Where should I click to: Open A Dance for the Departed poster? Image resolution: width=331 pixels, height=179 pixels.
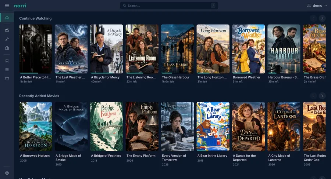click(x=249, y=127)
